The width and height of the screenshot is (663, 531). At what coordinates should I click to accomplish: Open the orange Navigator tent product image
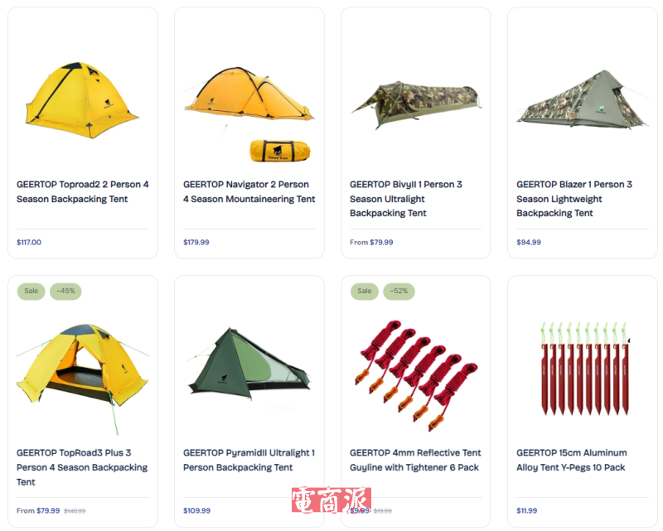click(x=249, y=113)
